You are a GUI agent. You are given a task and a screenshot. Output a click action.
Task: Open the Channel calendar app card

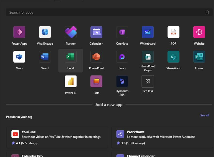[162, 154]
